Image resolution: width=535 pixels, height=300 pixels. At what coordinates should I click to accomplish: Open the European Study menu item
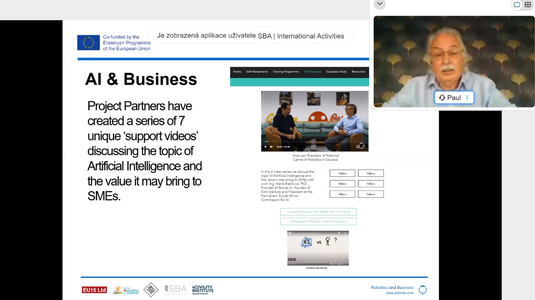click(x=336, y=72)
